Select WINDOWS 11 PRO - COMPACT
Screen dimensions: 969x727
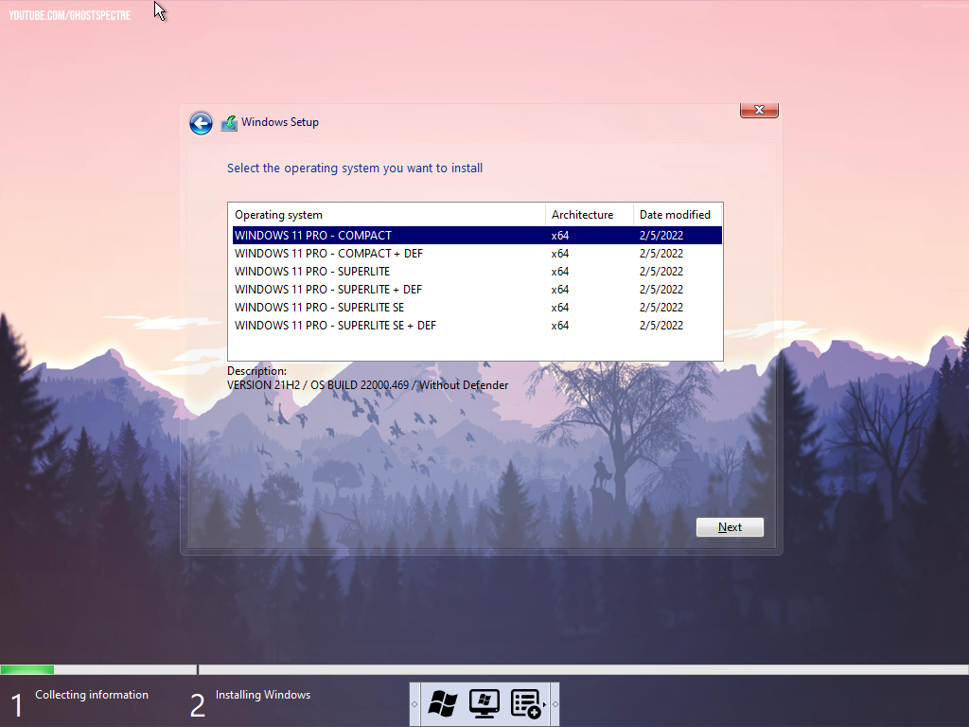pos(477,236)
